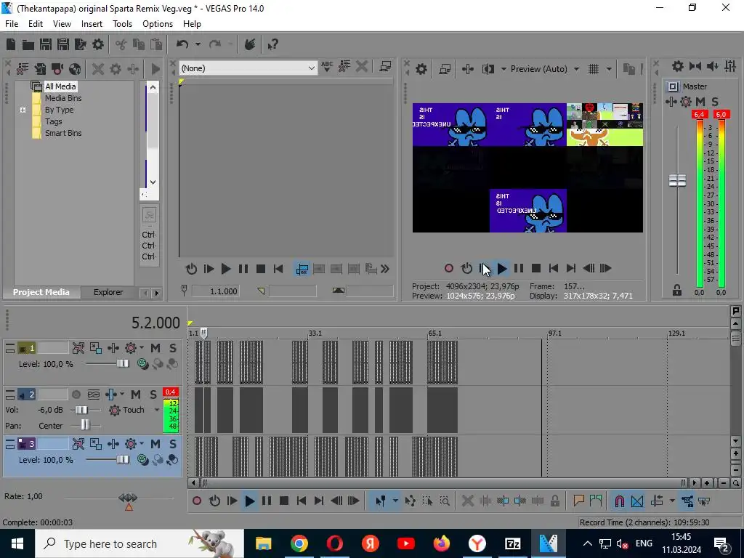744x558 pixels.
Task: Open the File menu
Action: click(x=12, y=24)
